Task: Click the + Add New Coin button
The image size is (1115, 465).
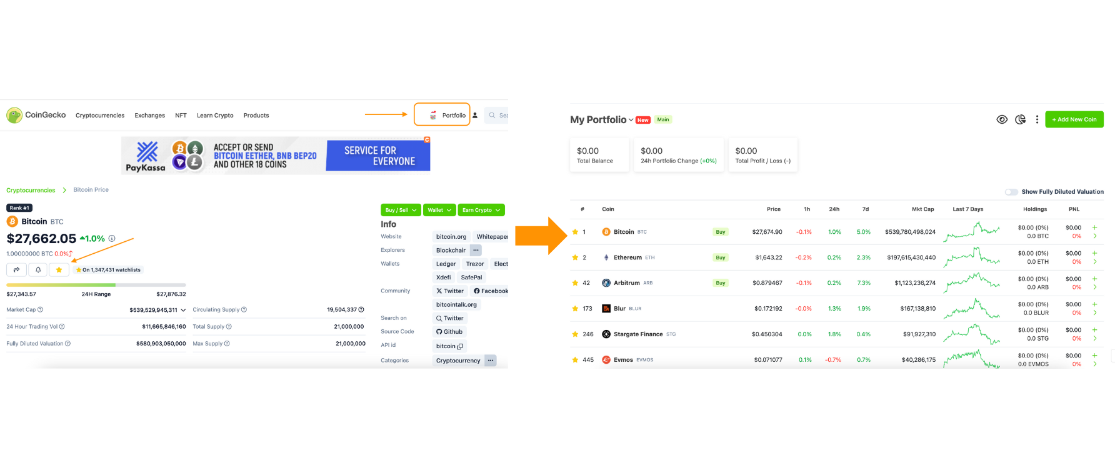Action: (1074, 119)
